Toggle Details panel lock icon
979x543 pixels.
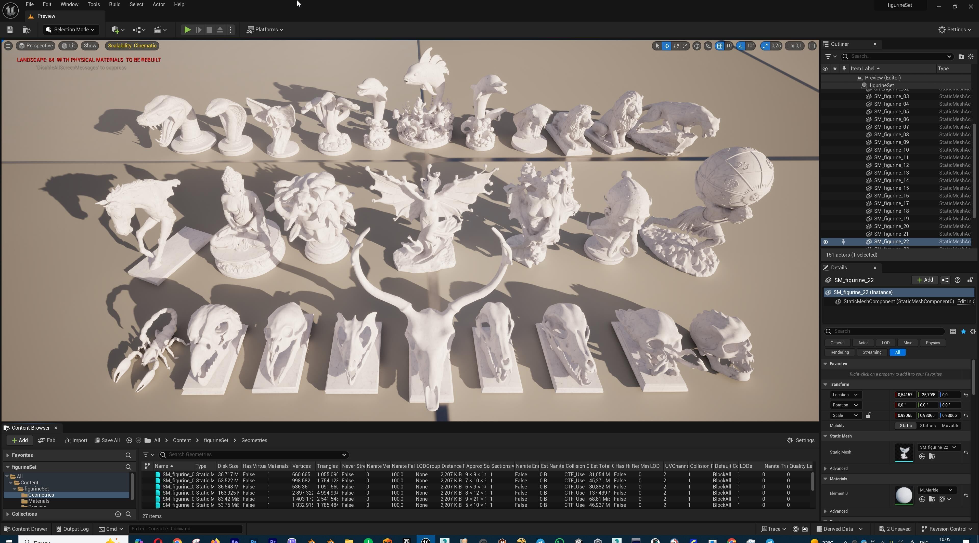tap(970, 280)
